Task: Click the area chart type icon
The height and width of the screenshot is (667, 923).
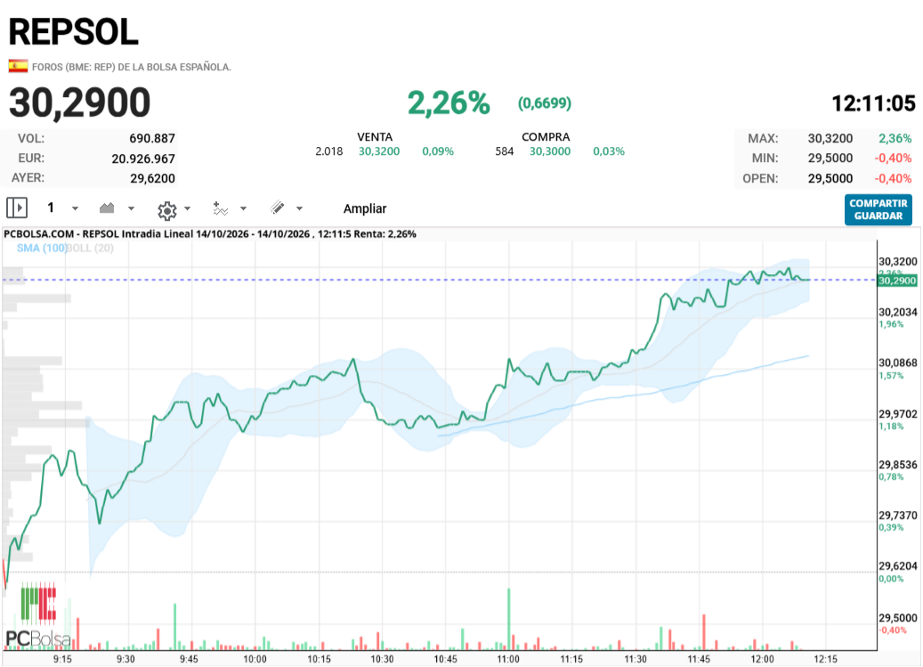Action: tap(107, 207)
